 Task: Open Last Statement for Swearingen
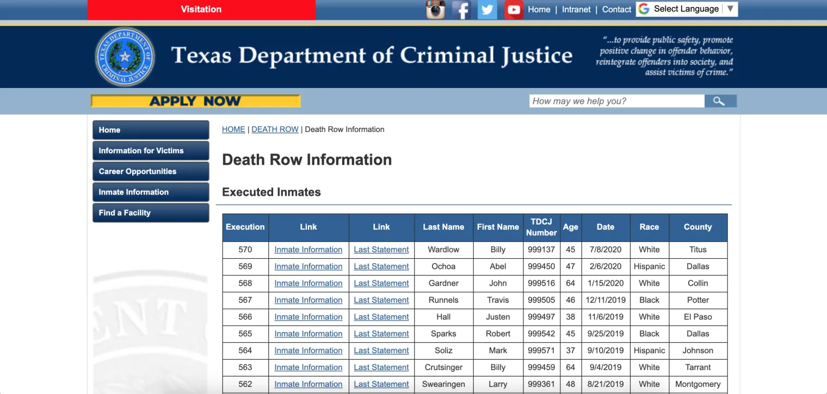(381, 384)
